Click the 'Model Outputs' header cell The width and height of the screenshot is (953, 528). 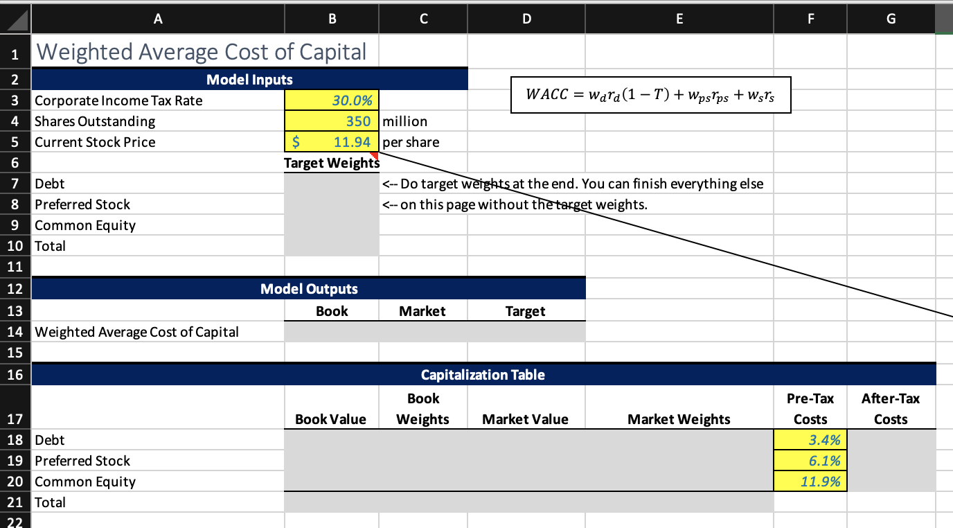(309, 289)
